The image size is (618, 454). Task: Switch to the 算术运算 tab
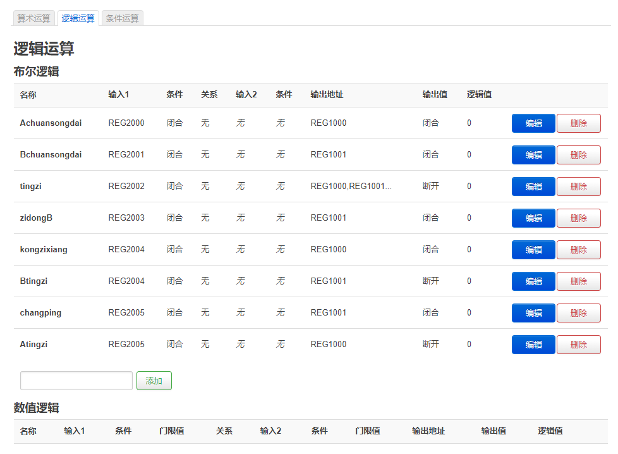(x=34, y=18)
